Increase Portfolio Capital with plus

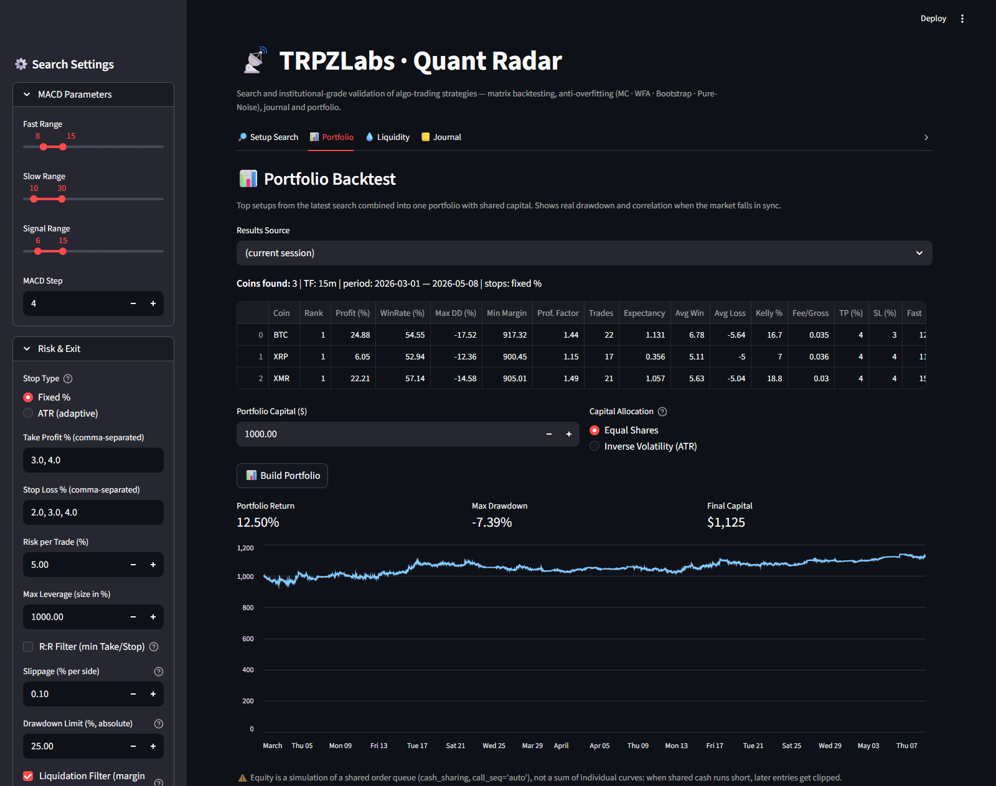point(569,434)
